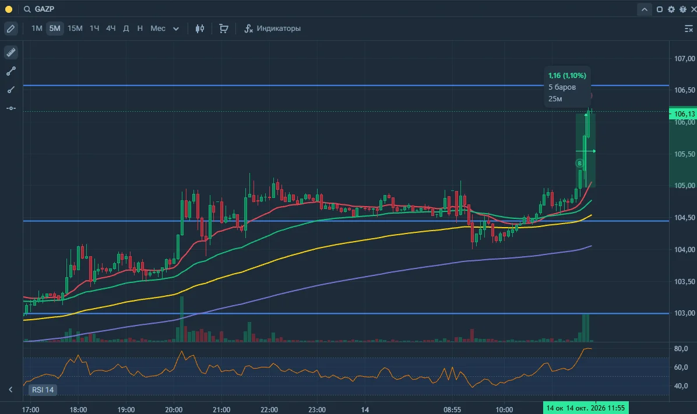Screen dimensions: 697x414
Task: Open the Индикаторы indicators menu
Action: (x=273, y=29)
